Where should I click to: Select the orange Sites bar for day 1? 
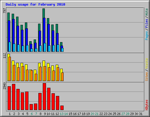point(10,69)
